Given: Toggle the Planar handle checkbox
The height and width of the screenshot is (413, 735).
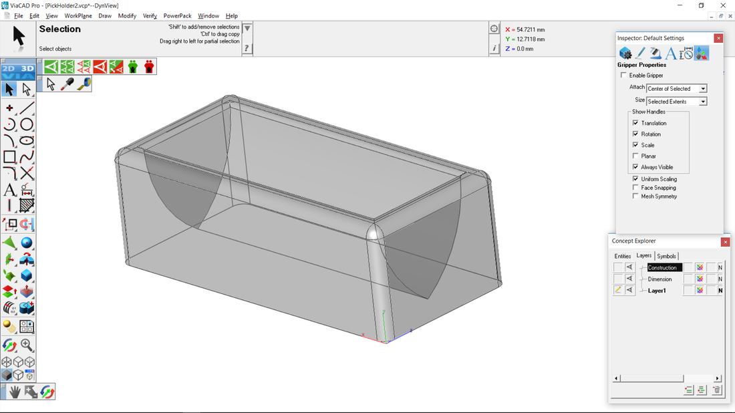Looking at the screenshot, I should tap(635, 156).
